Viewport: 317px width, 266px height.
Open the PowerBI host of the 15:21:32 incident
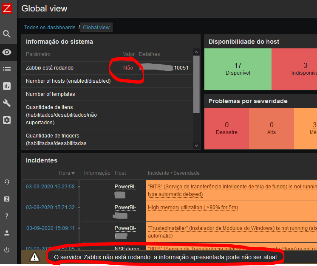pyautogui.click(x=125, y=207)
